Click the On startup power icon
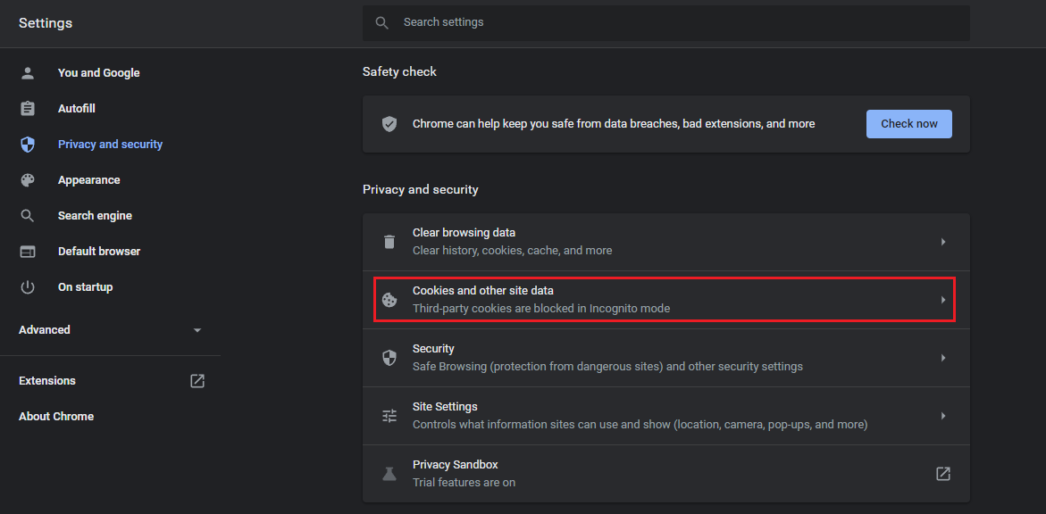 (x=27, y=286)
